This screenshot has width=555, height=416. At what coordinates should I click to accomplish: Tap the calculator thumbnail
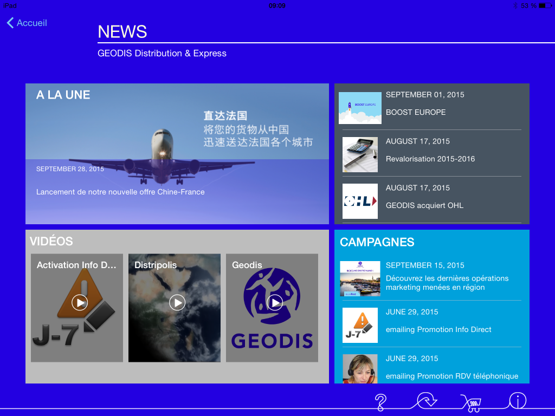point(360,154)
